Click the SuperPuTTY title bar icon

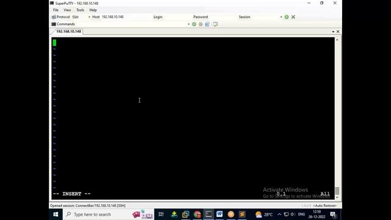point(52,3)
